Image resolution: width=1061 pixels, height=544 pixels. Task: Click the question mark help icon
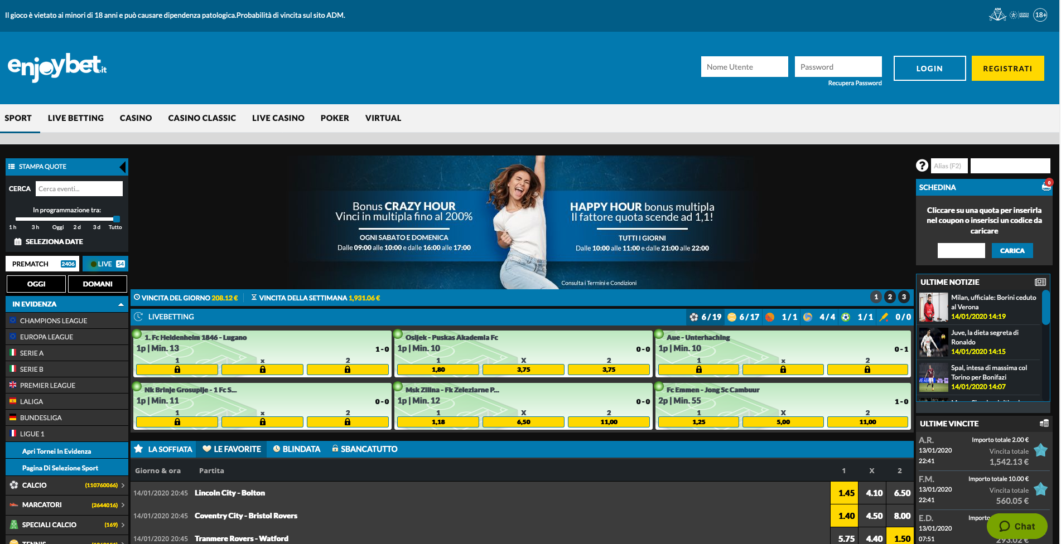922,166
